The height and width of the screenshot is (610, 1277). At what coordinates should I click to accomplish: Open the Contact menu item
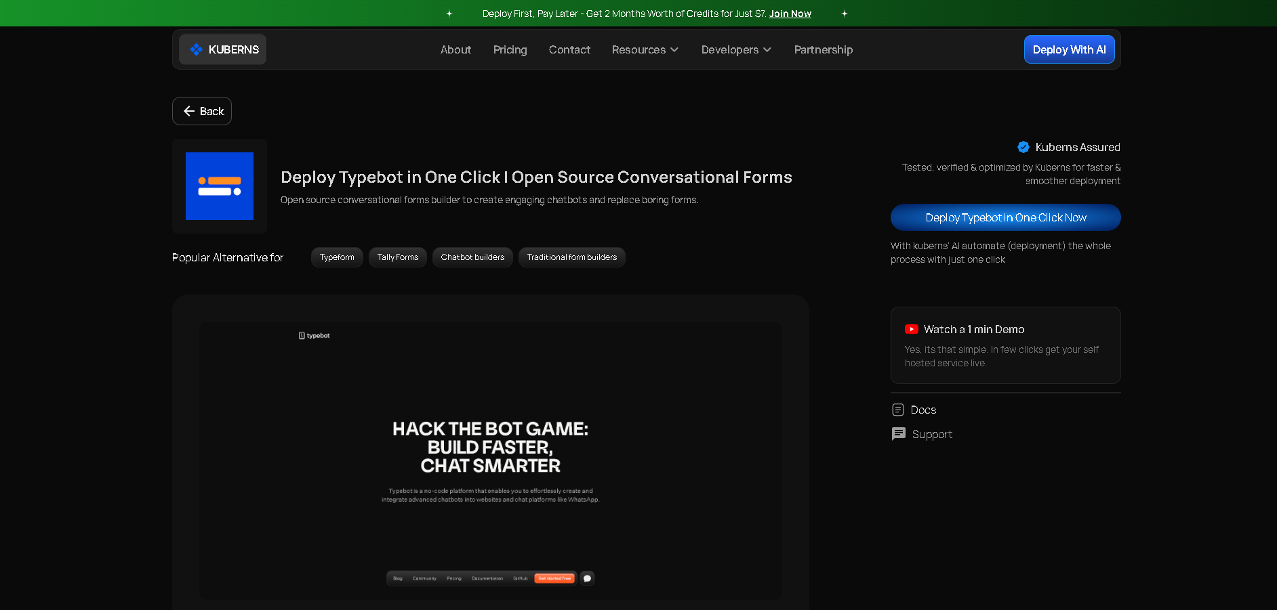[x=569, y=49]
